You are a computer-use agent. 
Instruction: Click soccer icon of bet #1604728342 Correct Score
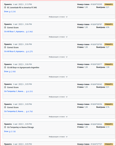click(x=5, y=87)
